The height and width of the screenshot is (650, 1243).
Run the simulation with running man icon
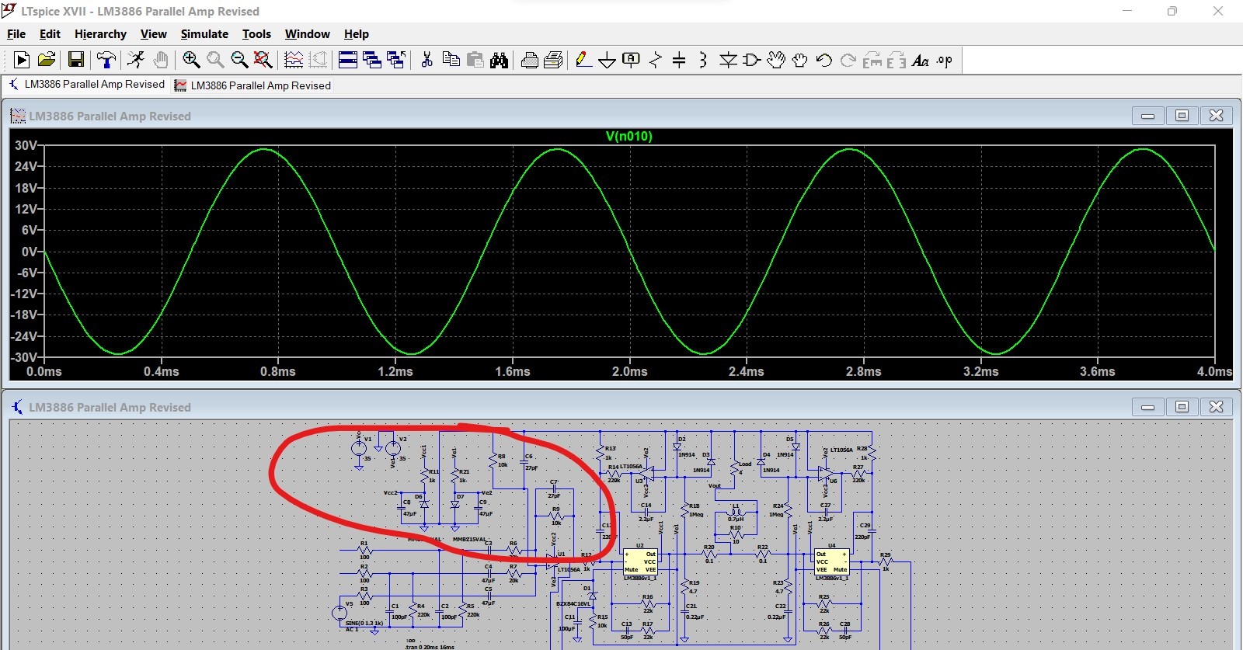pyautogui.click(x=136, y=60)
